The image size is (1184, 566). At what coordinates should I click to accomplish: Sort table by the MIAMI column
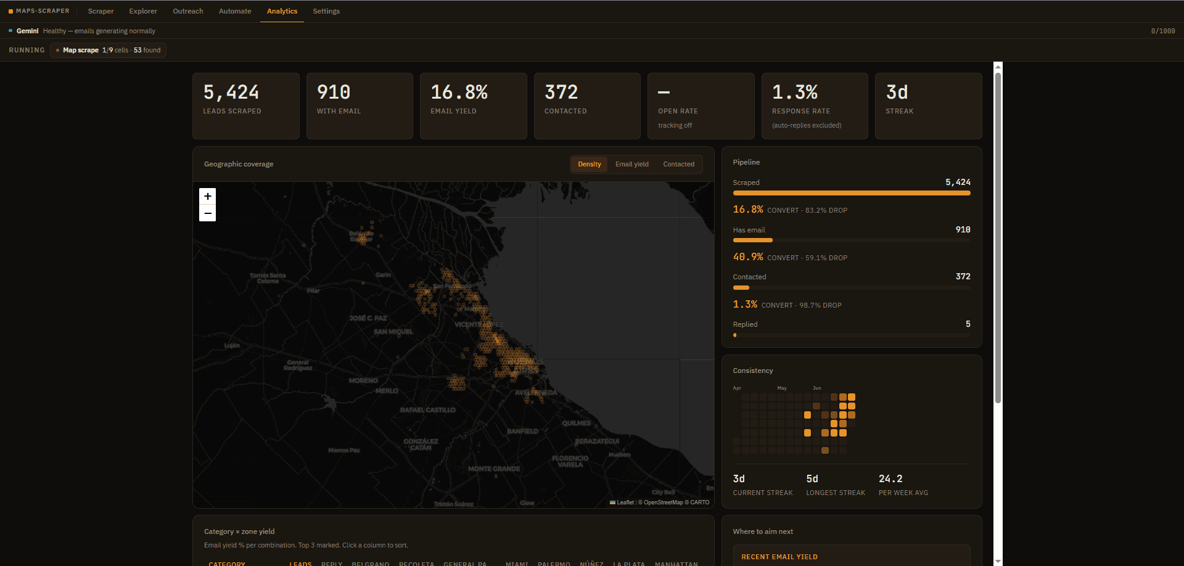(517, 564)
